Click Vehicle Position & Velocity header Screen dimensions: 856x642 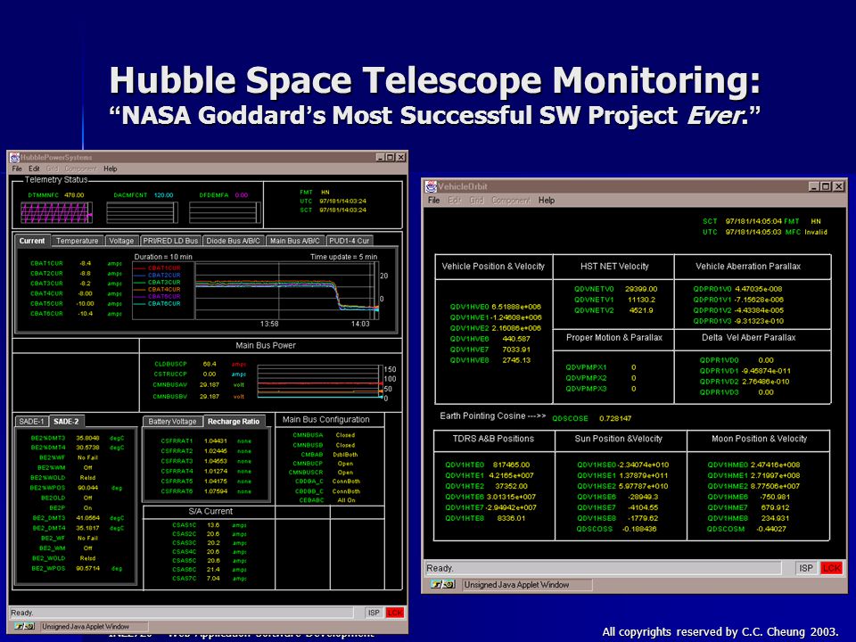(x=493, y=267)
